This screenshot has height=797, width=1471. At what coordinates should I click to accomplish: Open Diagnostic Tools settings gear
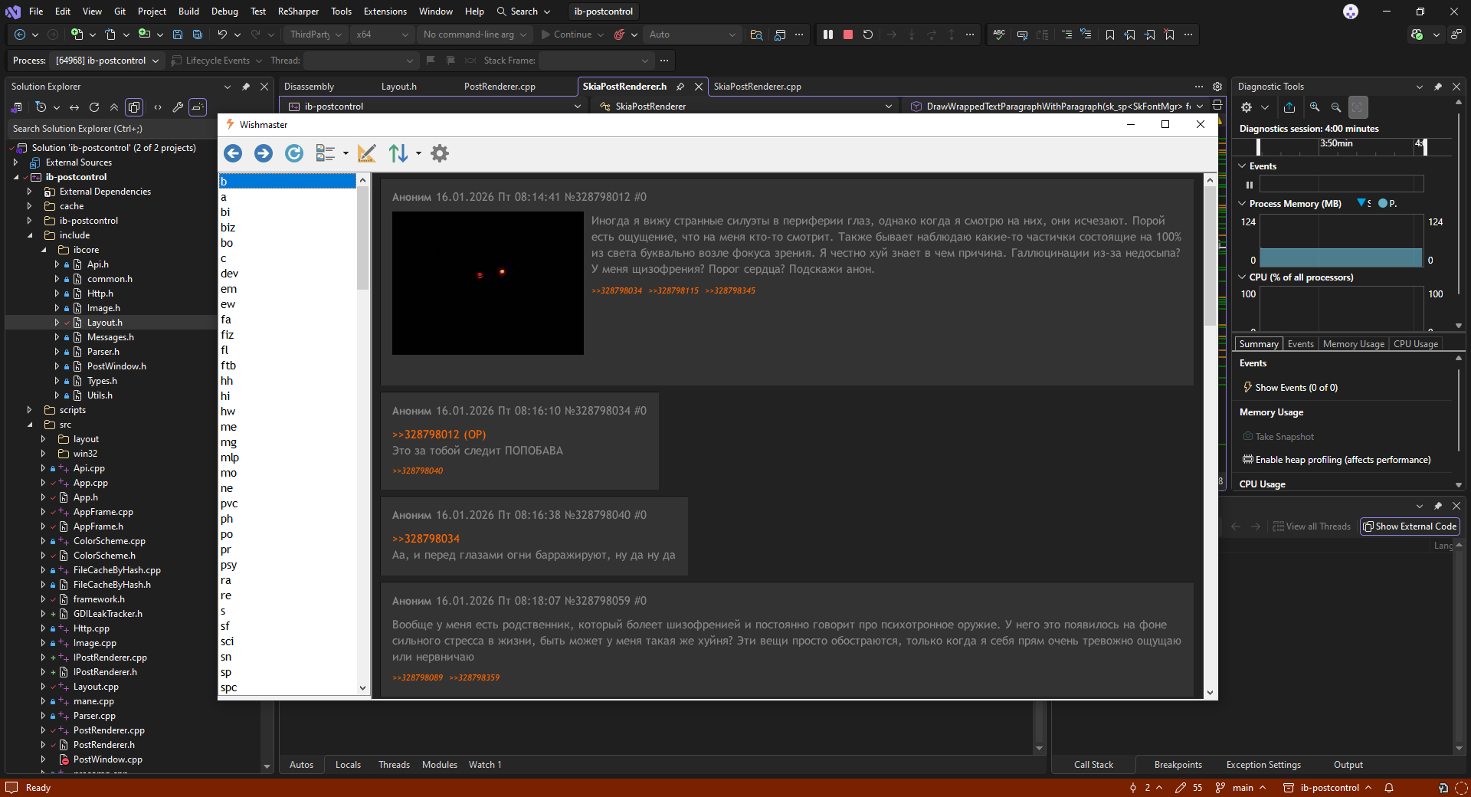(1247, 107)
